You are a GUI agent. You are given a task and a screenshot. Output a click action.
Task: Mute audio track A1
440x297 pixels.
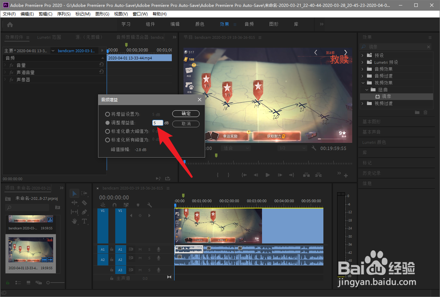(140, 249)
